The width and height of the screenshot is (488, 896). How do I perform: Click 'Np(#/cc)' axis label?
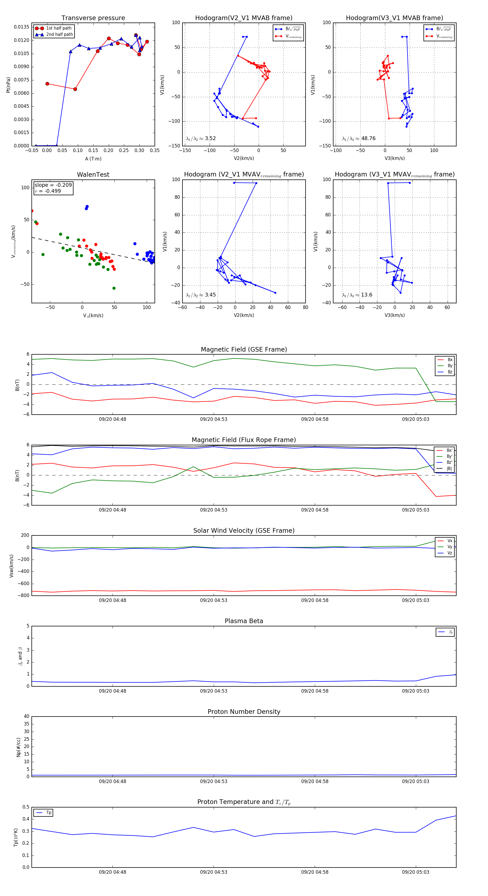18,747
